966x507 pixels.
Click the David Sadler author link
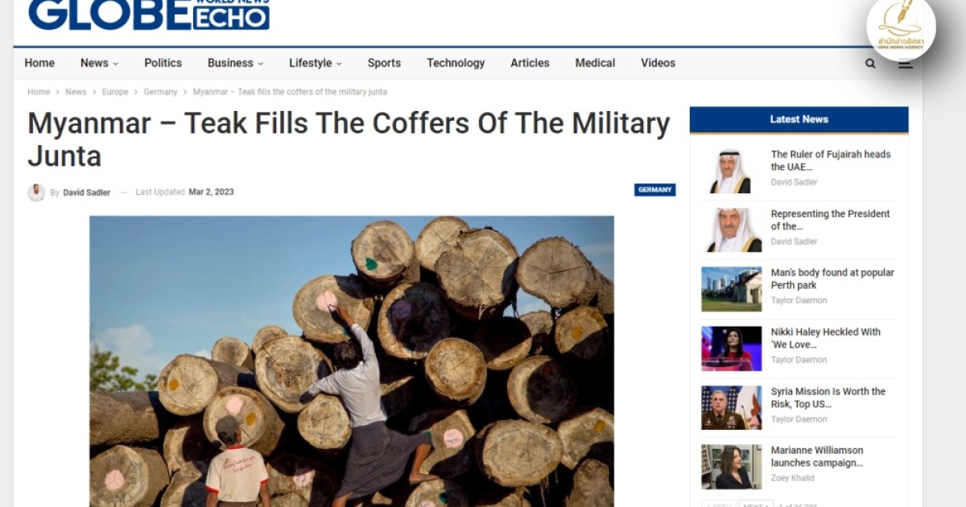click(87, 192)
